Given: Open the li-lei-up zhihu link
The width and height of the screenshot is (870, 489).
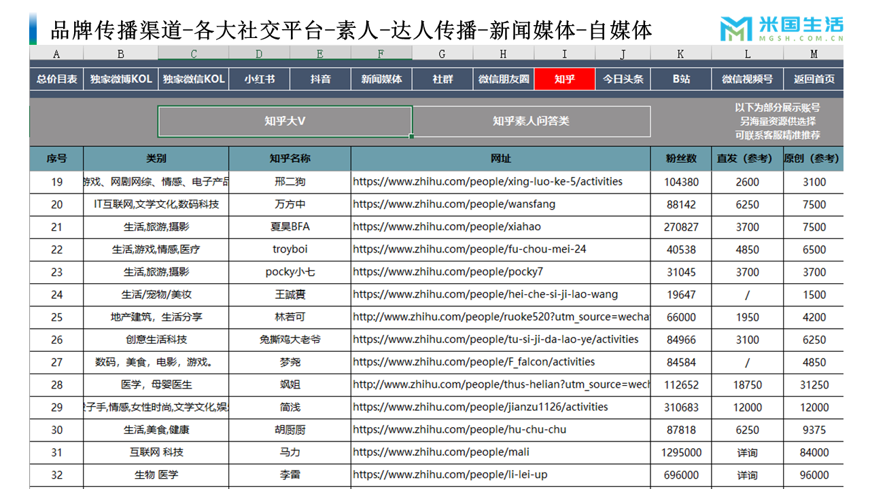Looking at the screenshot, I should 450,475.
